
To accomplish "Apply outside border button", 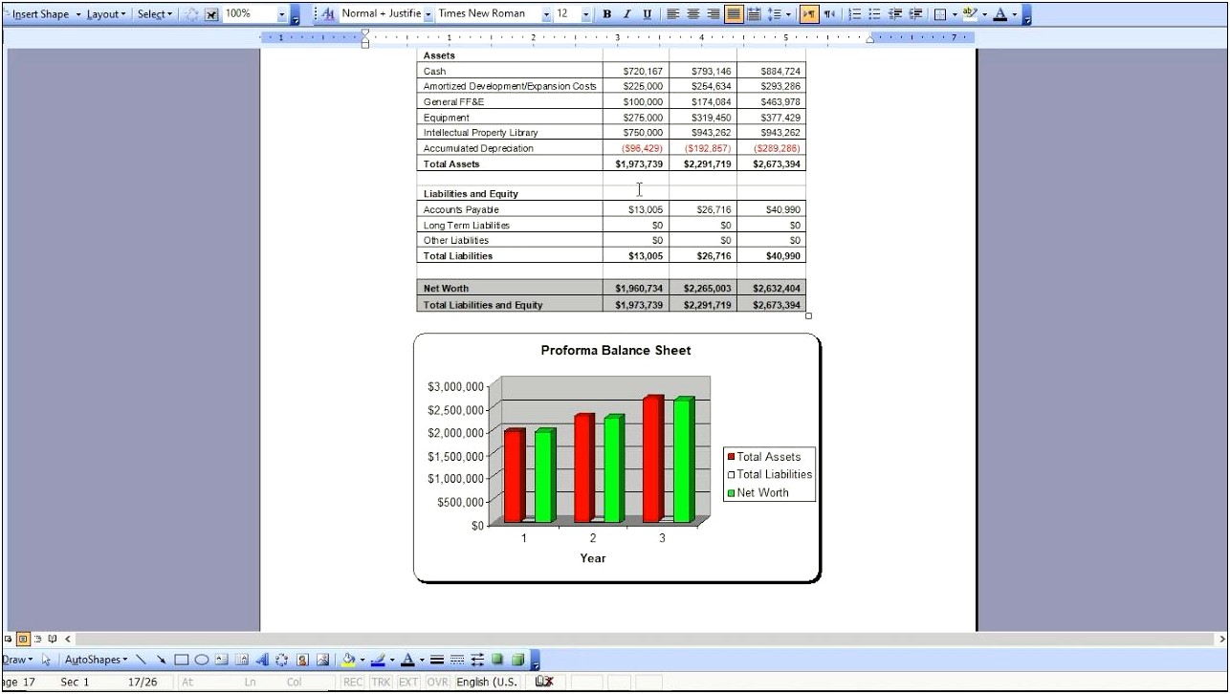I will point(940,14).
